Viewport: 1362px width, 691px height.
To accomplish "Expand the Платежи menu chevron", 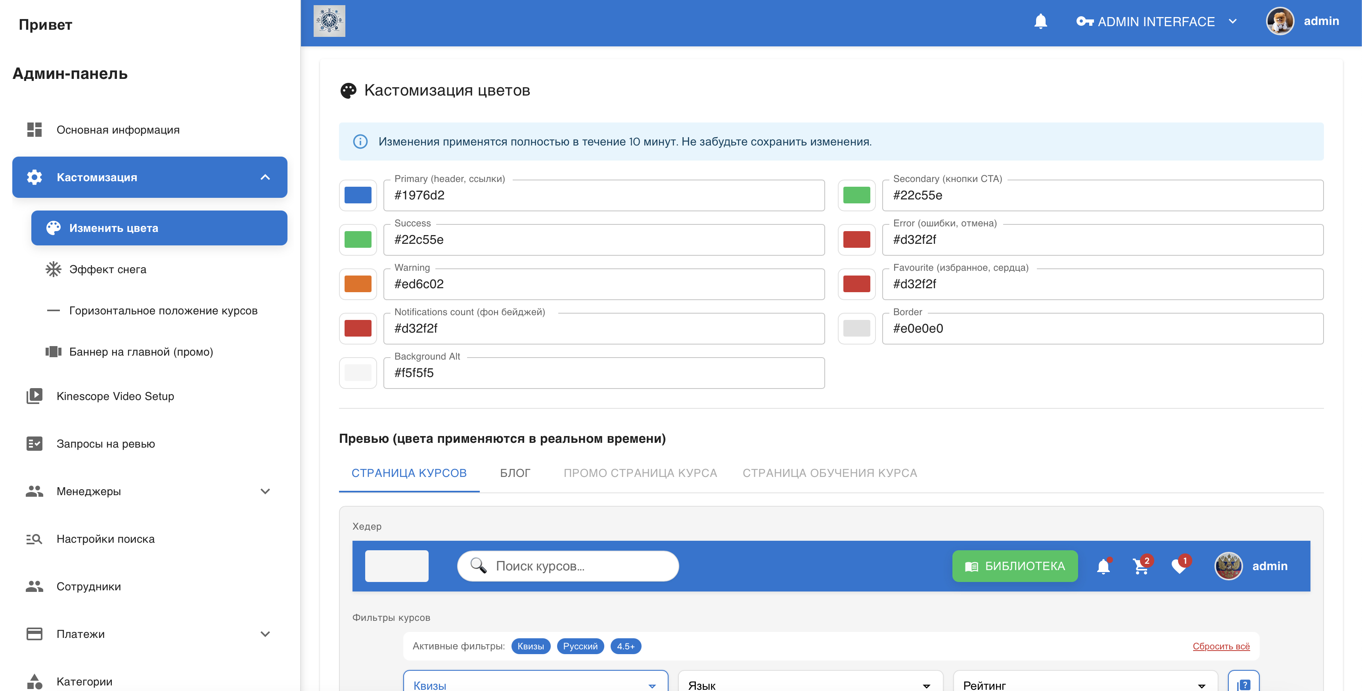I will [x=265, y=634].
